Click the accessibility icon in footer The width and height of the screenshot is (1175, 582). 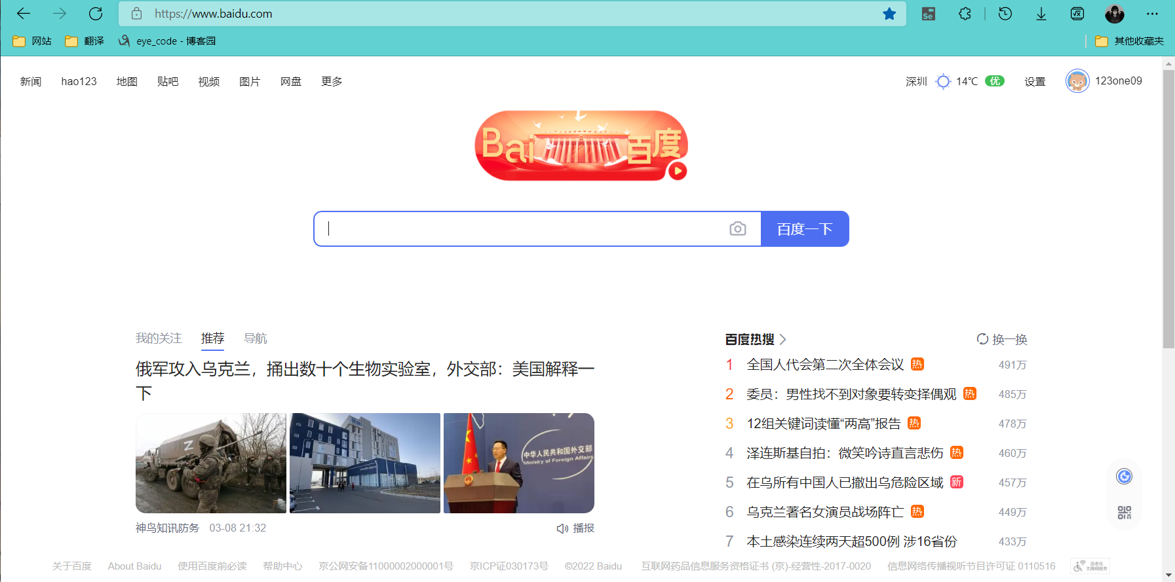tap(1090, 566)
